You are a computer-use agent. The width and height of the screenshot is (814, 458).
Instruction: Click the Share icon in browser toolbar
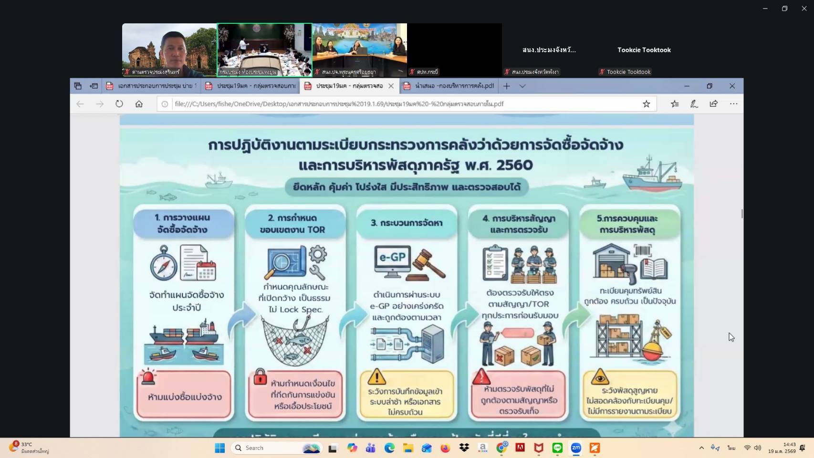click(x=714, y=104)
